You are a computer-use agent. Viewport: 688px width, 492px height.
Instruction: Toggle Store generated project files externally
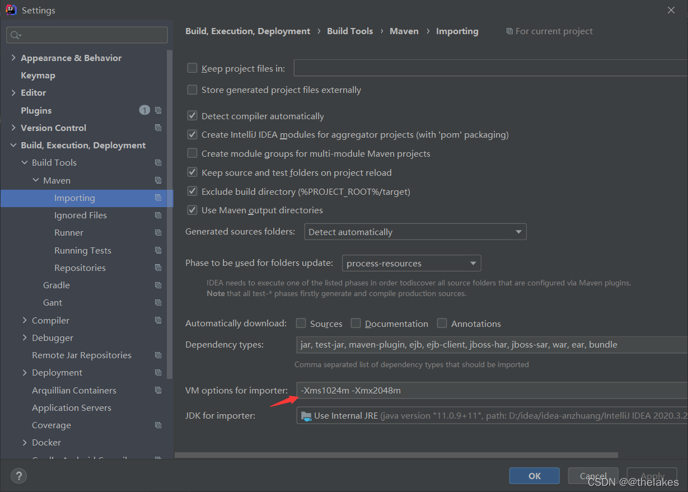coord(192,90)
